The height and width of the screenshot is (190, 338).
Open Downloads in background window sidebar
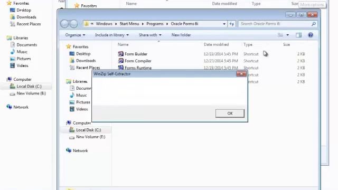23,17
